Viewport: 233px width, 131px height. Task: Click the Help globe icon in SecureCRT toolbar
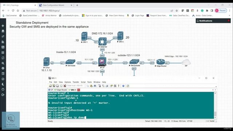123,86
